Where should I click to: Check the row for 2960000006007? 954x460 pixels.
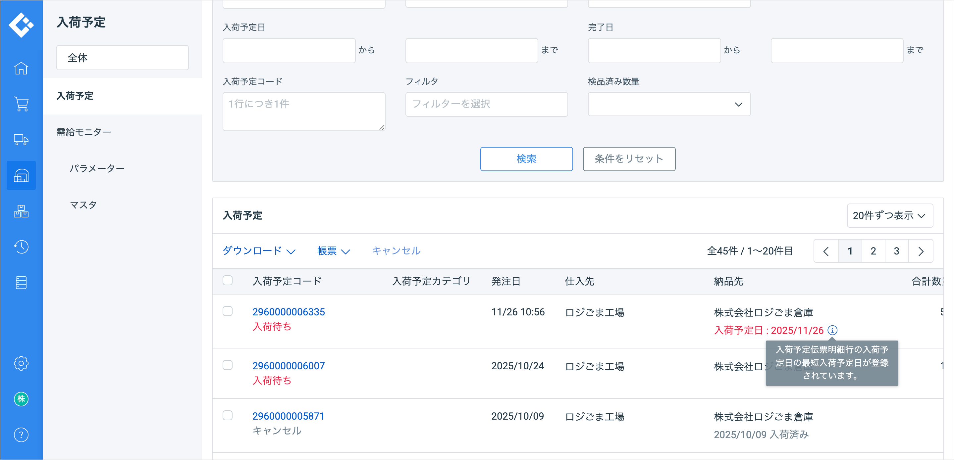point(227,365)
